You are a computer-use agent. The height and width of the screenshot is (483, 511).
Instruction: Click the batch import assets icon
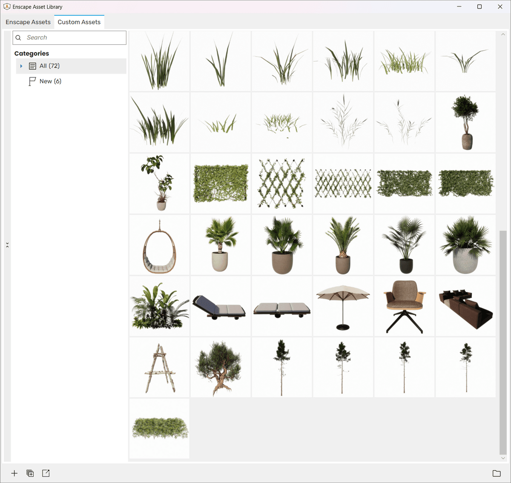tap(30, 473)
